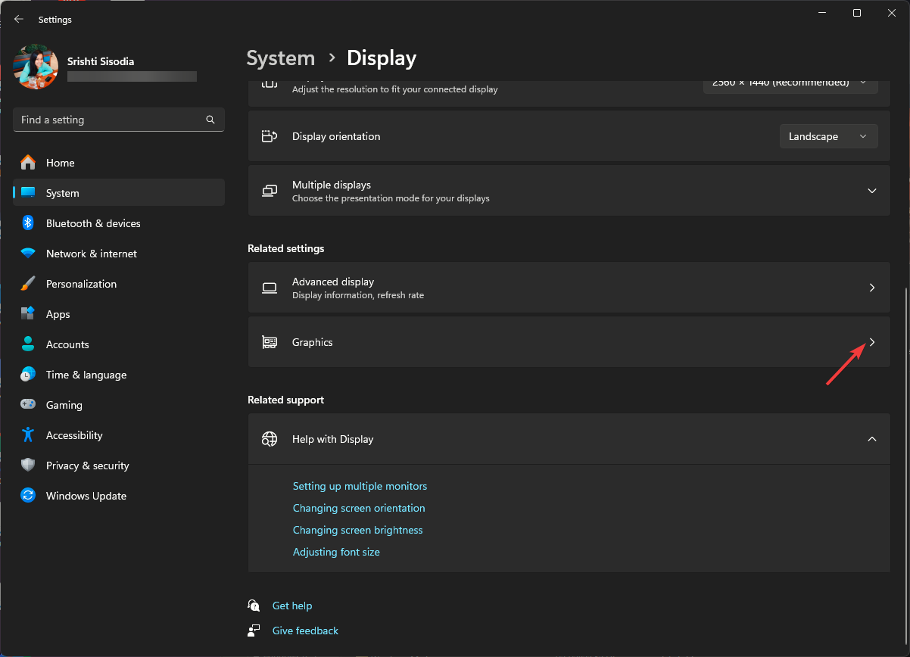
Task: Click the Srishti Sisodia account name
Action: pos(101,61)
